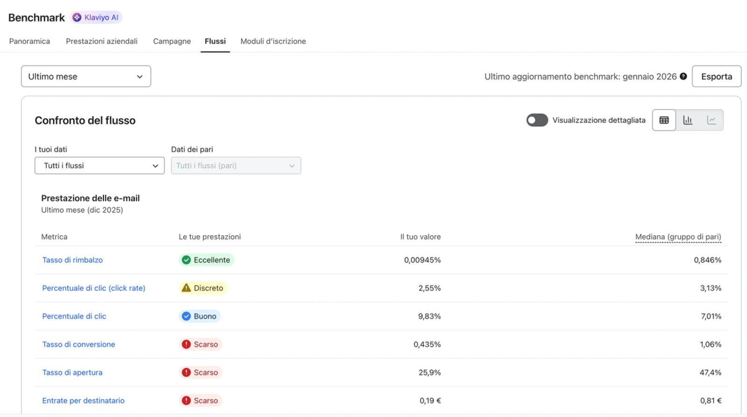Viewport: 747px width, 417px height.
Task: Click the Il tuo valore column header
Action: (x=420, y=236)
